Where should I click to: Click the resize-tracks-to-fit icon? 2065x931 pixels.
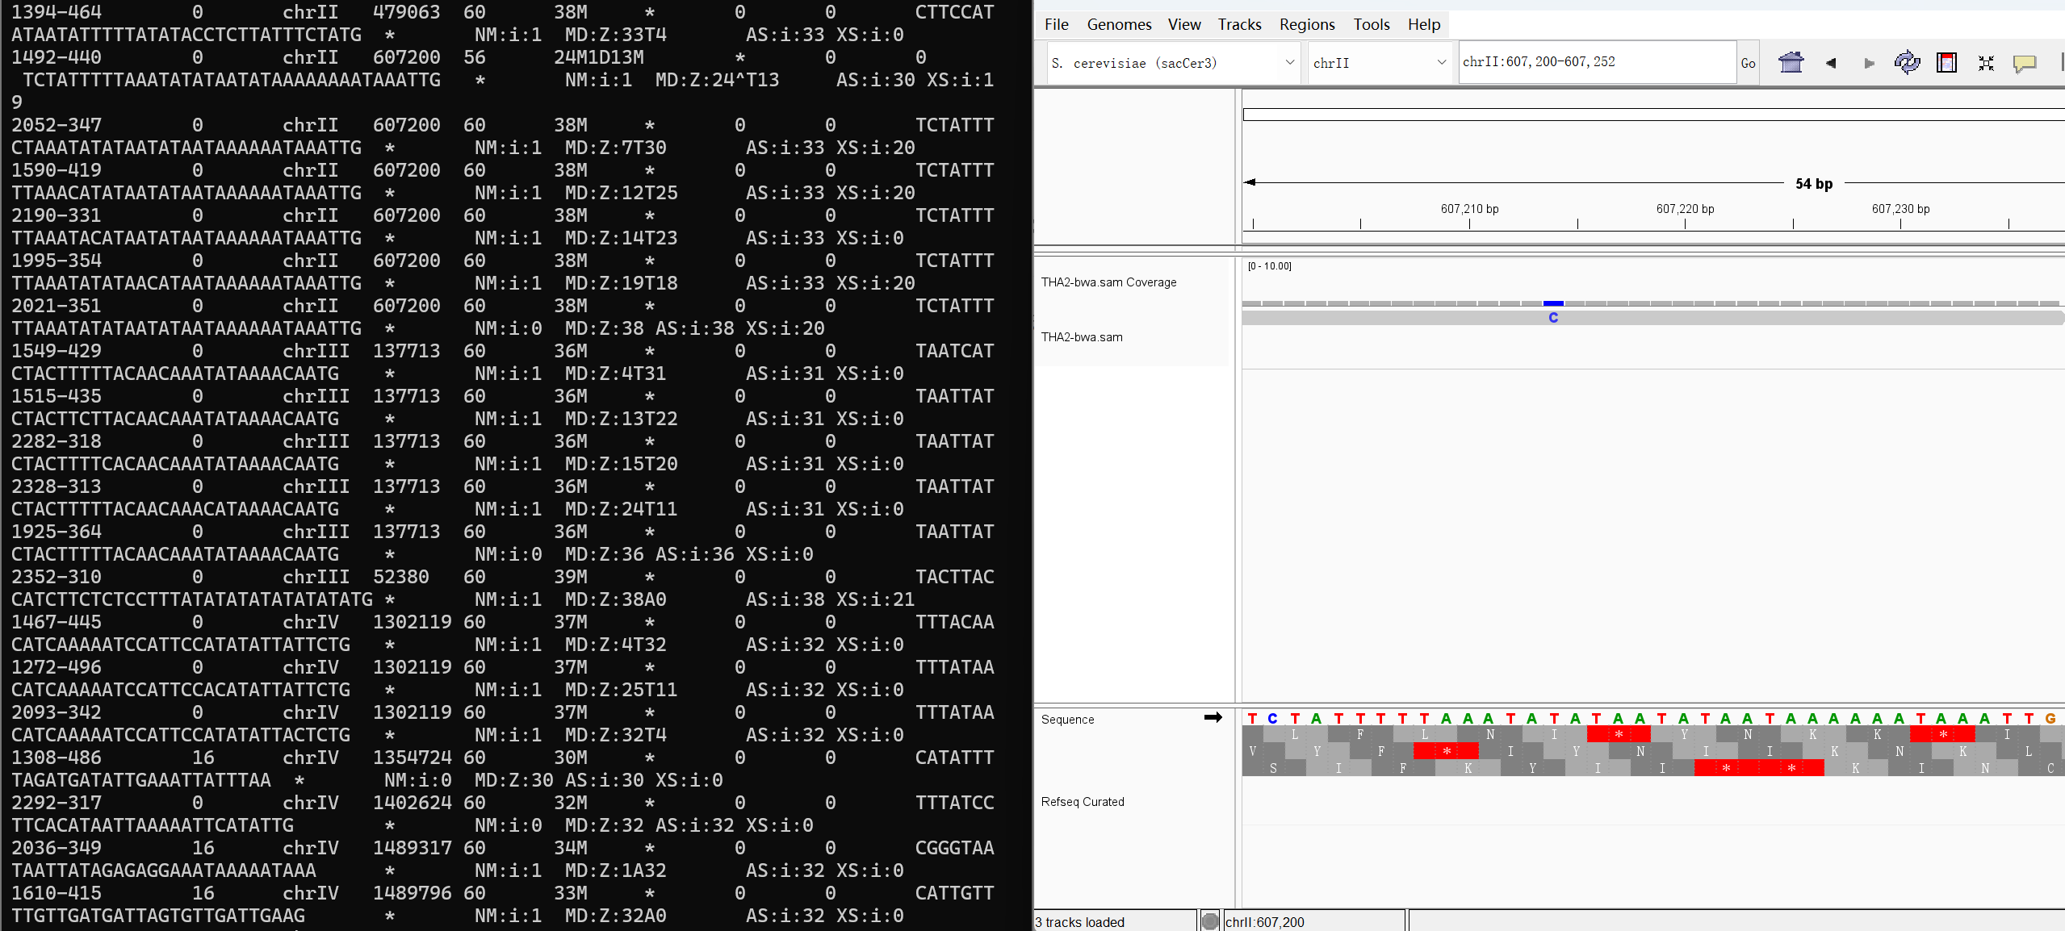[x=1986, y=62]
